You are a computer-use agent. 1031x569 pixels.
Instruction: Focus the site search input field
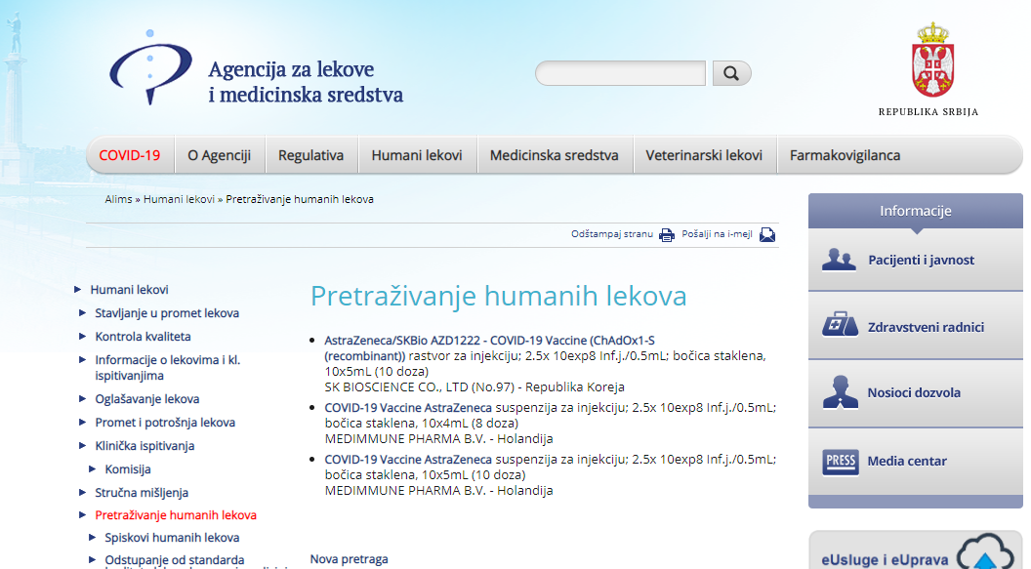(x=620, y=73)
